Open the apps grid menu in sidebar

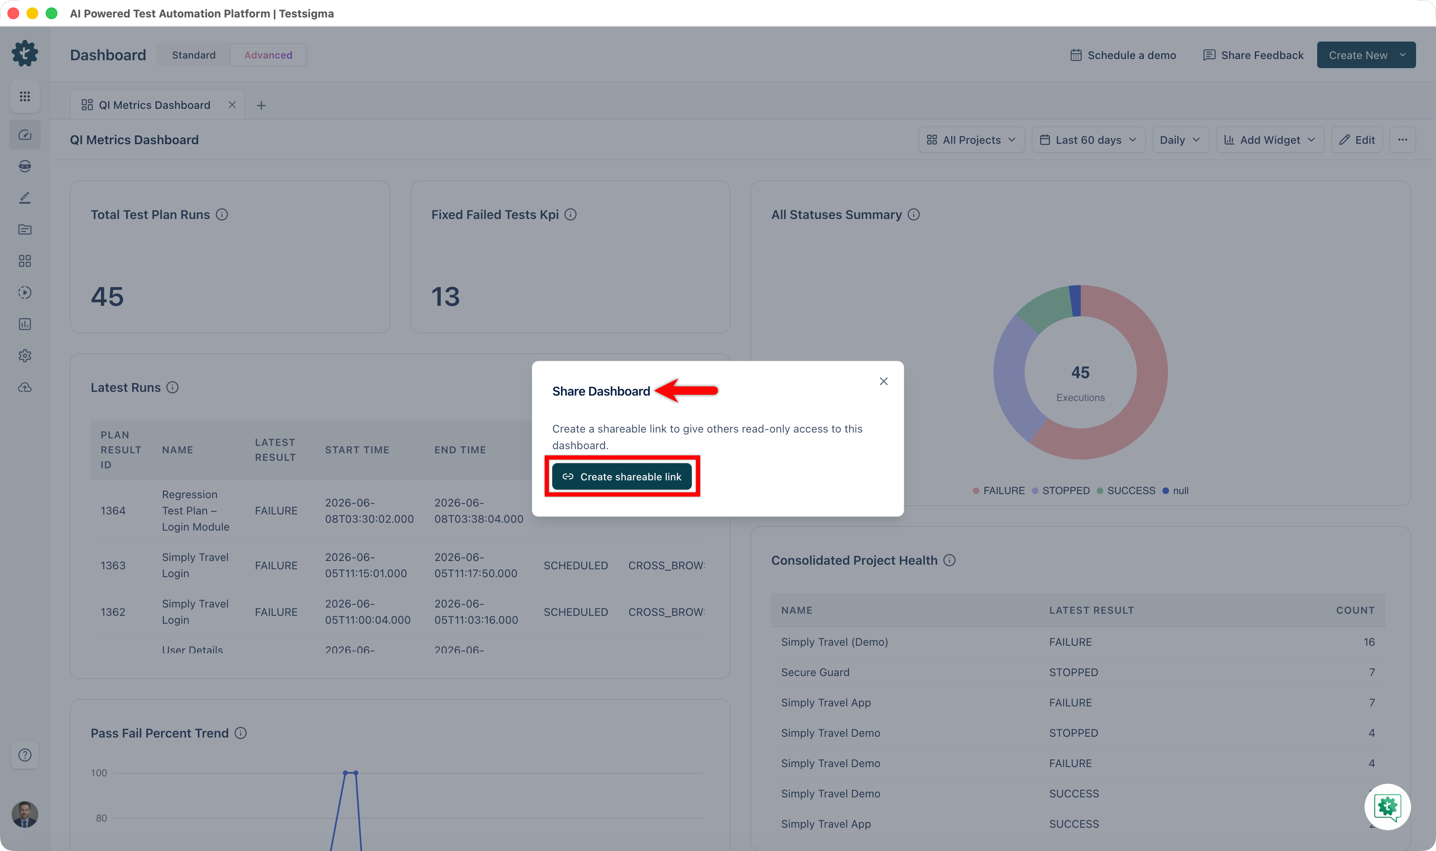click(x=25, y=96)
